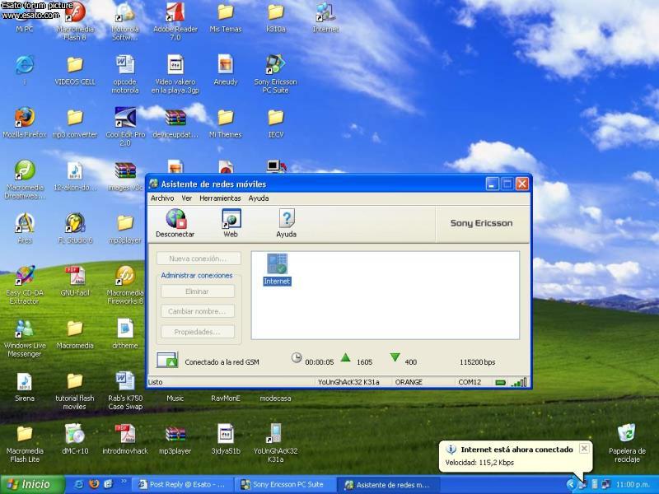
Task: Click the Ayuda question-mark toolbar icon
Action: pos(286,223)
